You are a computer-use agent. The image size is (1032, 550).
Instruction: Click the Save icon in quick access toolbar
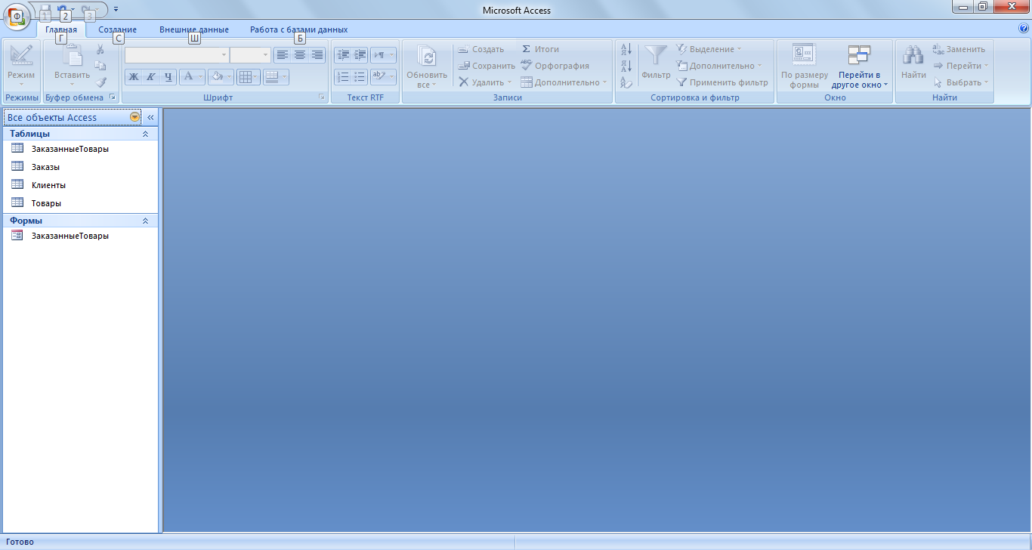(x=45, y=9)
